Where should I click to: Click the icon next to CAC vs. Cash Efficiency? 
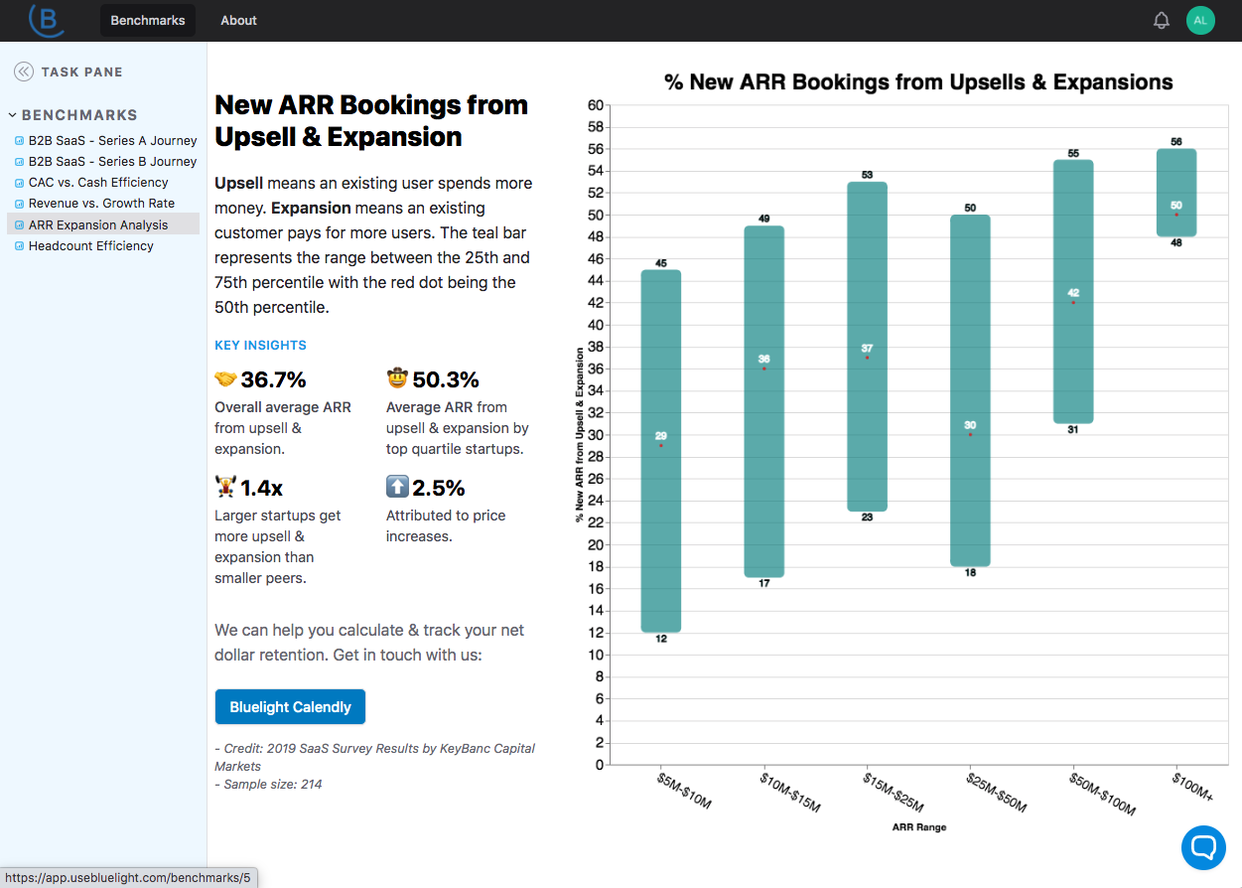point(19,183)
